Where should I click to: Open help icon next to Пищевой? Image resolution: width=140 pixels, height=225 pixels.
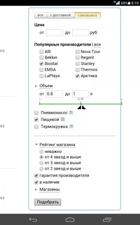[x=63, y=119]
